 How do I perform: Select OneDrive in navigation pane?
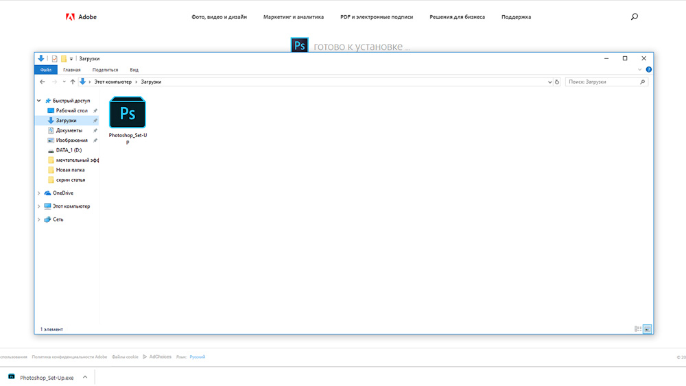pos(63,193)
